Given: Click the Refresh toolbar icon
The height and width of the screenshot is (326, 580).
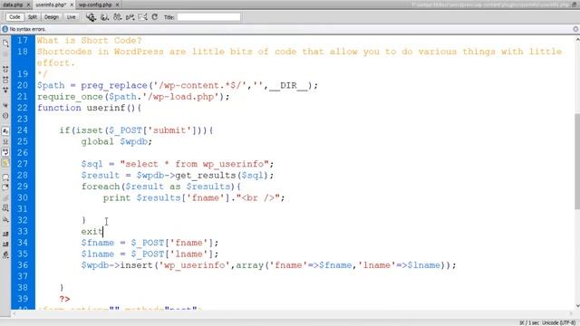Looking at the screenshot, I should pos(155,17).
